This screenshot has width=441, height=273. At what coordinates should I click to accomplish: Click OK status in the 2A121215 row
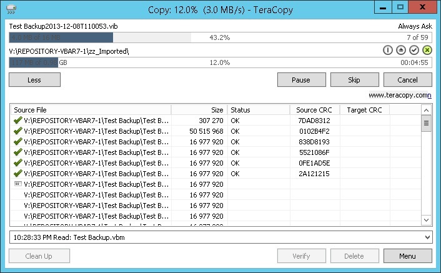(235, 174)
